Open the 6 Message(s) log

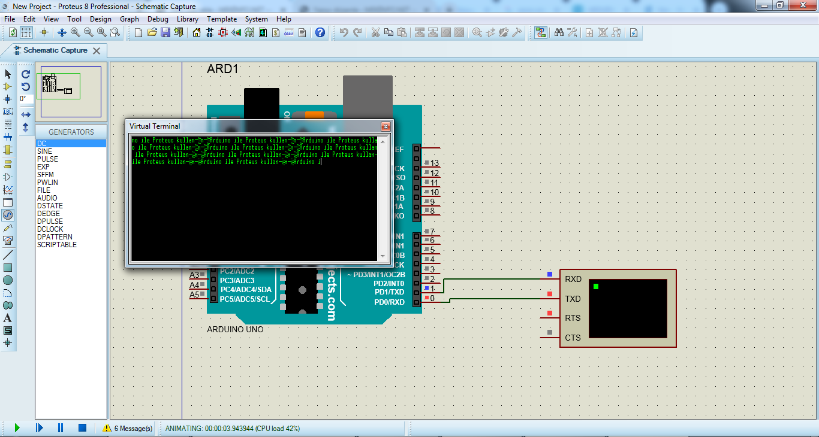tap(128, 429)
